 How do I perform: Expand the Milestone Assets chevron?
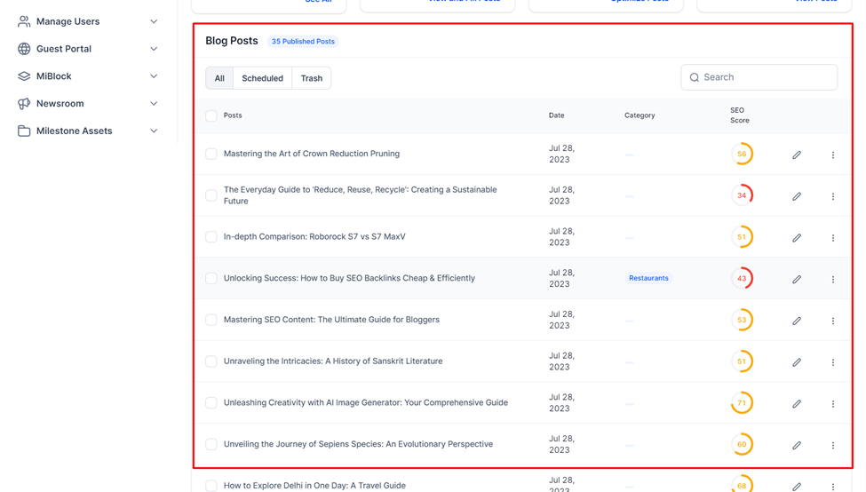point(154,131)
